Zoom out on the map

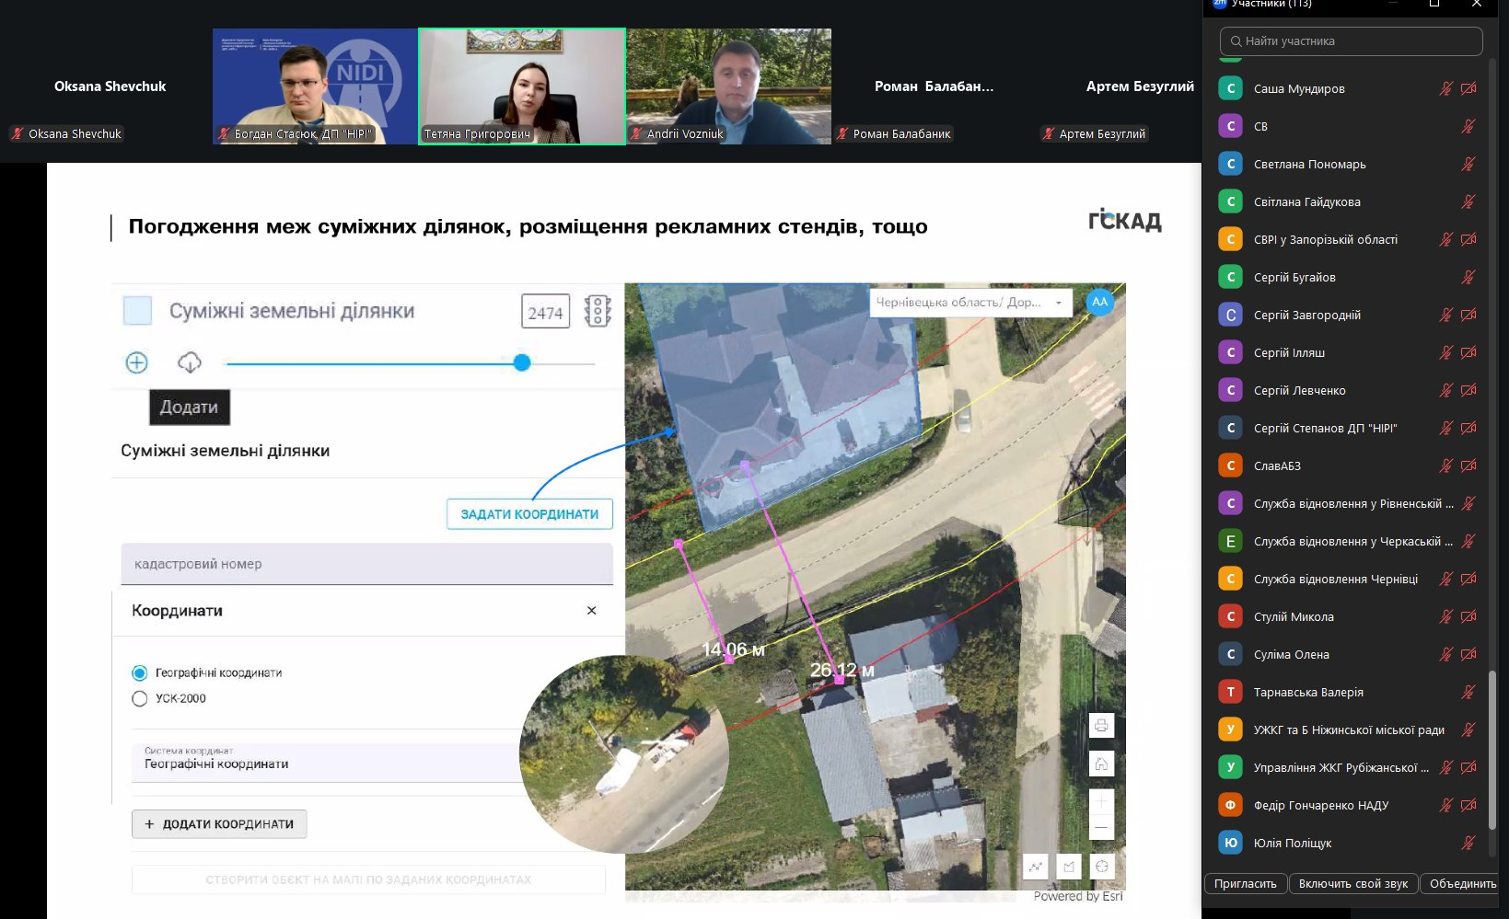click(1101, 828)
